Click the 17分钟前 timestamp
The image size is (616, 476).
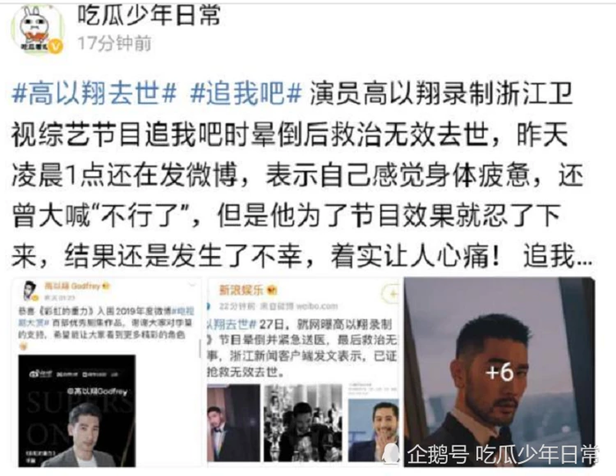pos(114,44)
